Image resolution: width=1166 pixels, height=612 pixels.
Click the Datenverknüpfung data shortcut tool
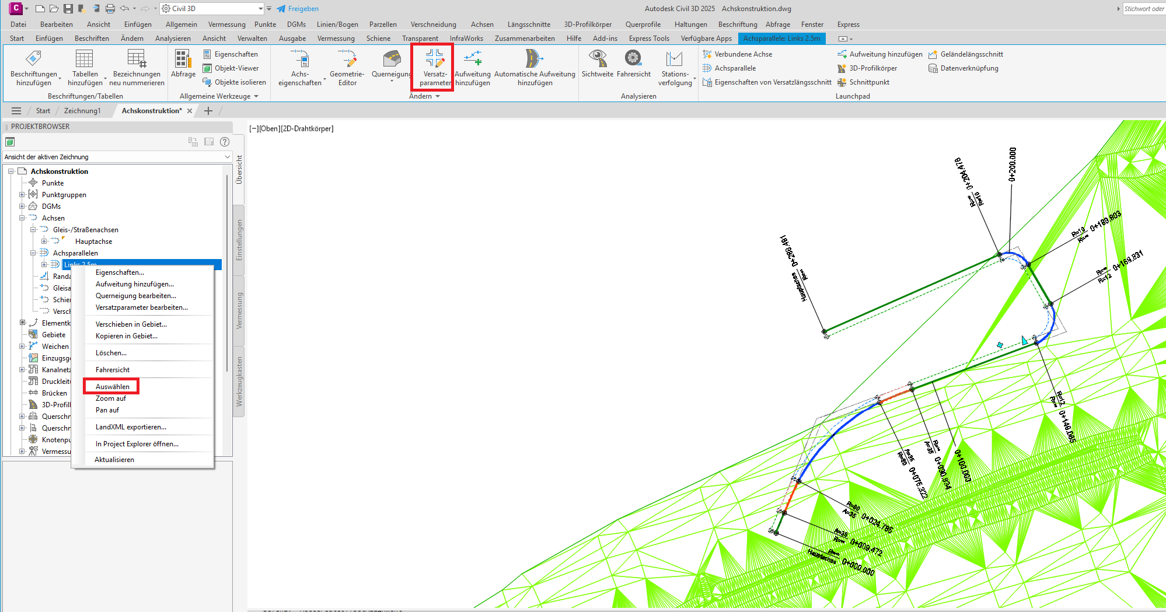(963, 68)
